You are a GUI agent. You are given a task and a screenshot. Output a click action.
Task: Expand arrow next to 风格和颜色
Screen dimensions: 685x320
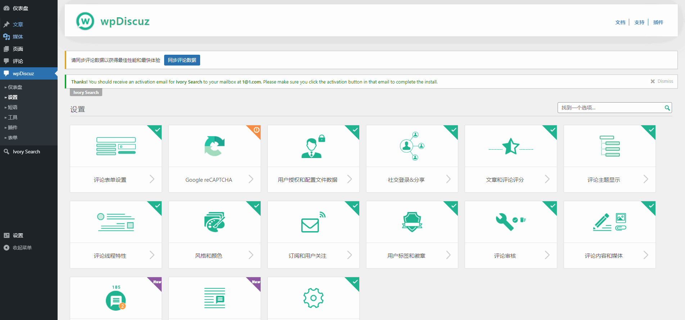(251, 255)
